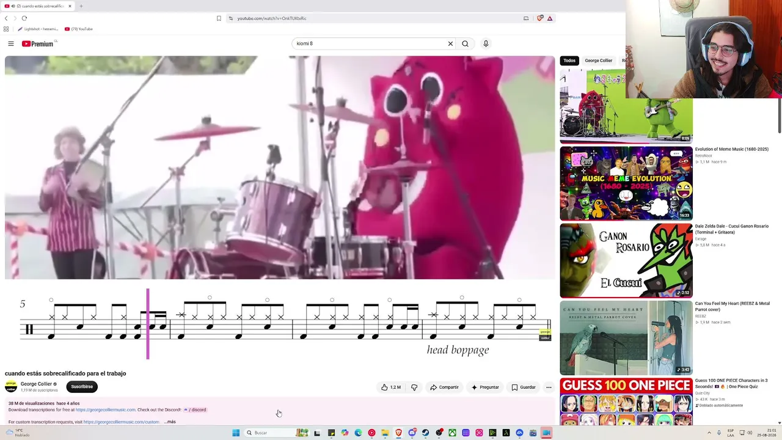Image resolution: width=782 pixels, height=440 pixels.
Task: Open the georgecolliermusic.com/custom link
Action: point(121,422)
